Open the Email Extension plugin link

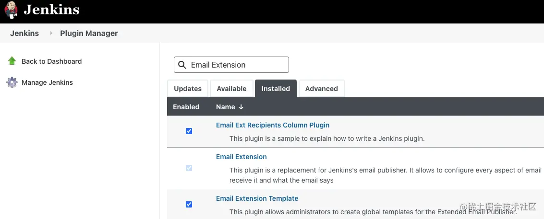coord(242,157)
